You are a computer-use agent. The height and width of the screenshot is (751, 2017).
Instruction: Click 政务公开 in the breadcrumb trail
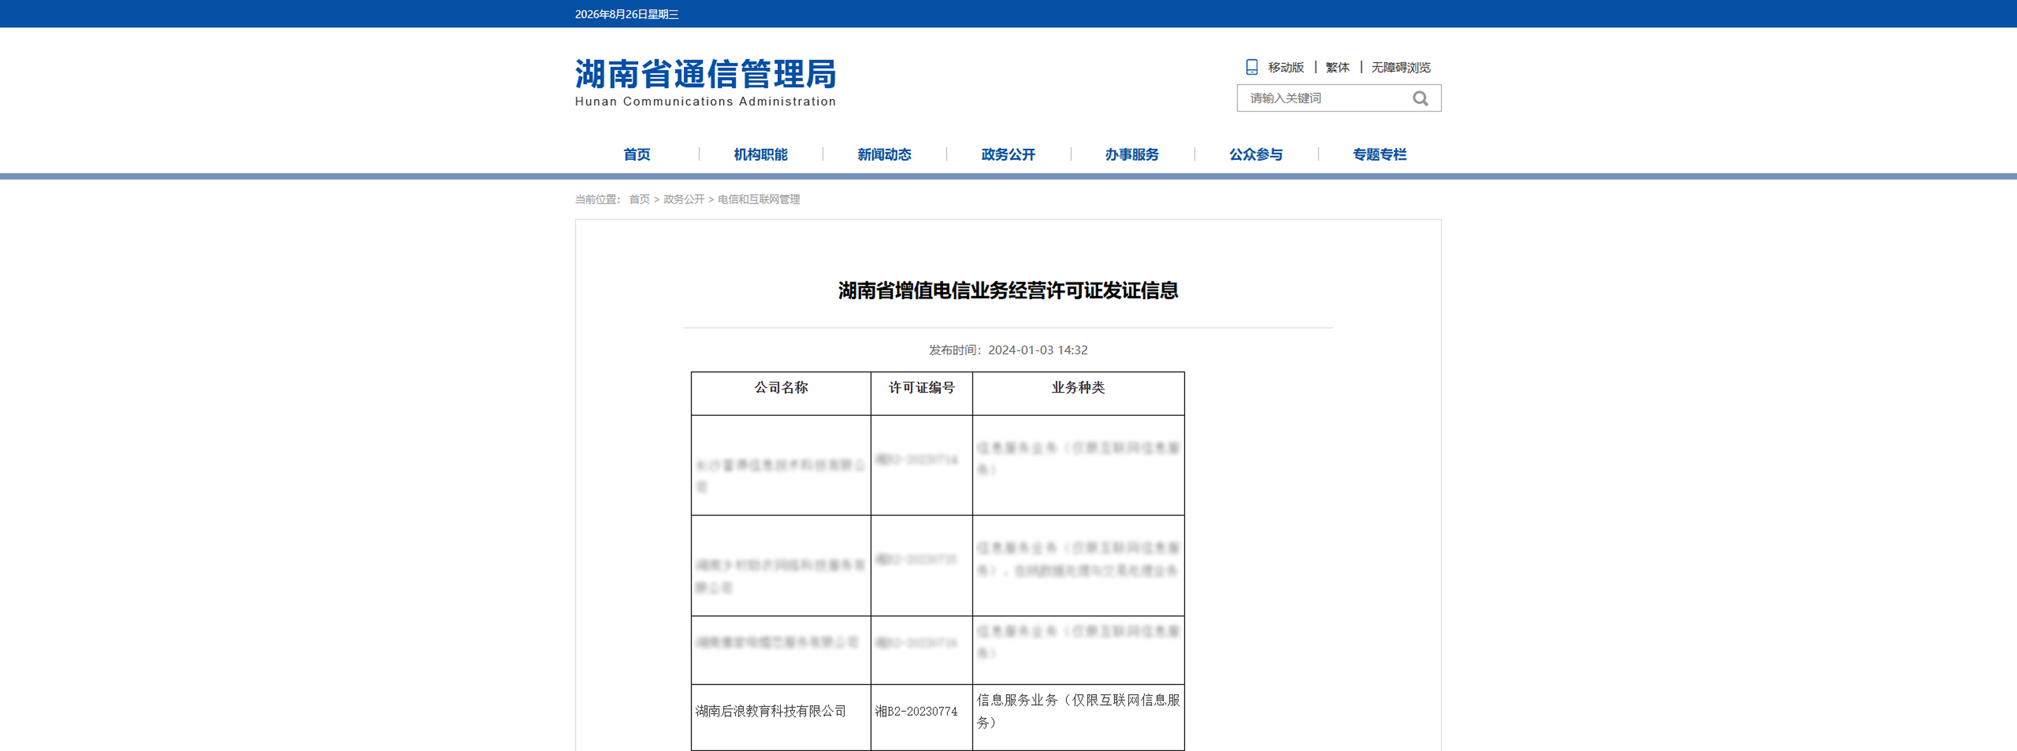683,200
